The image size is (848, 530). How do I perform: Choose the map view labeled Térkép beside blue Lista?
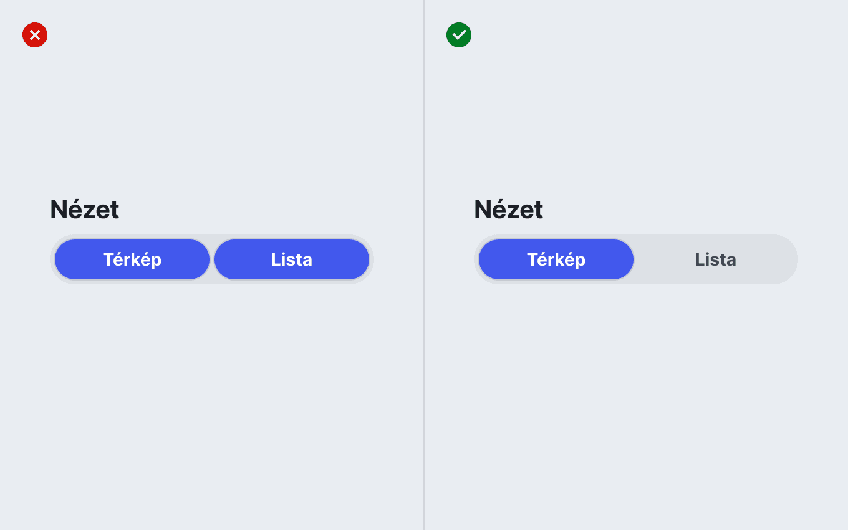tap(132, 259)
